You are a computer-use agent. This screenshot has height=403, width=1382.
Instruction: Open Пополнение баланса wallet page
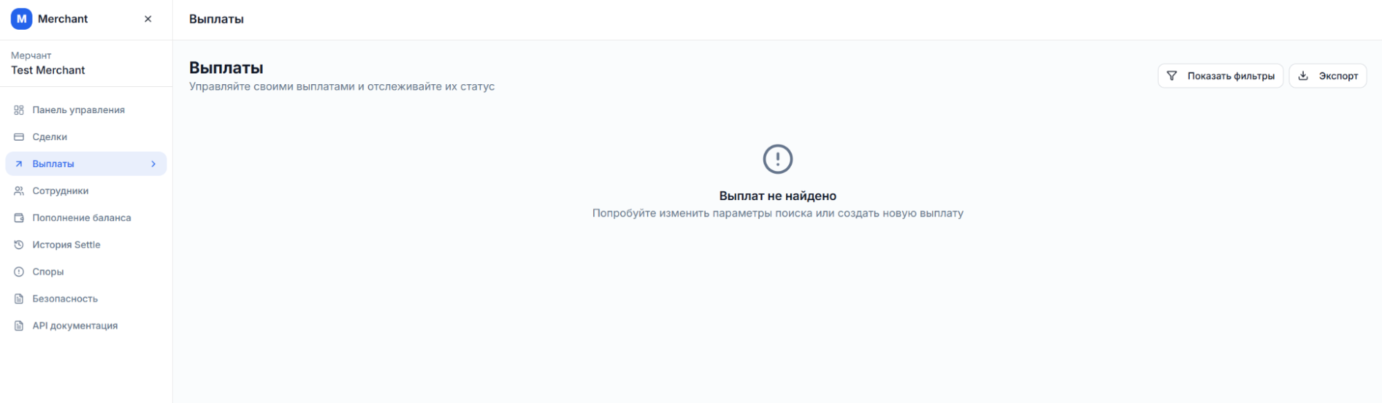(82, 217)
